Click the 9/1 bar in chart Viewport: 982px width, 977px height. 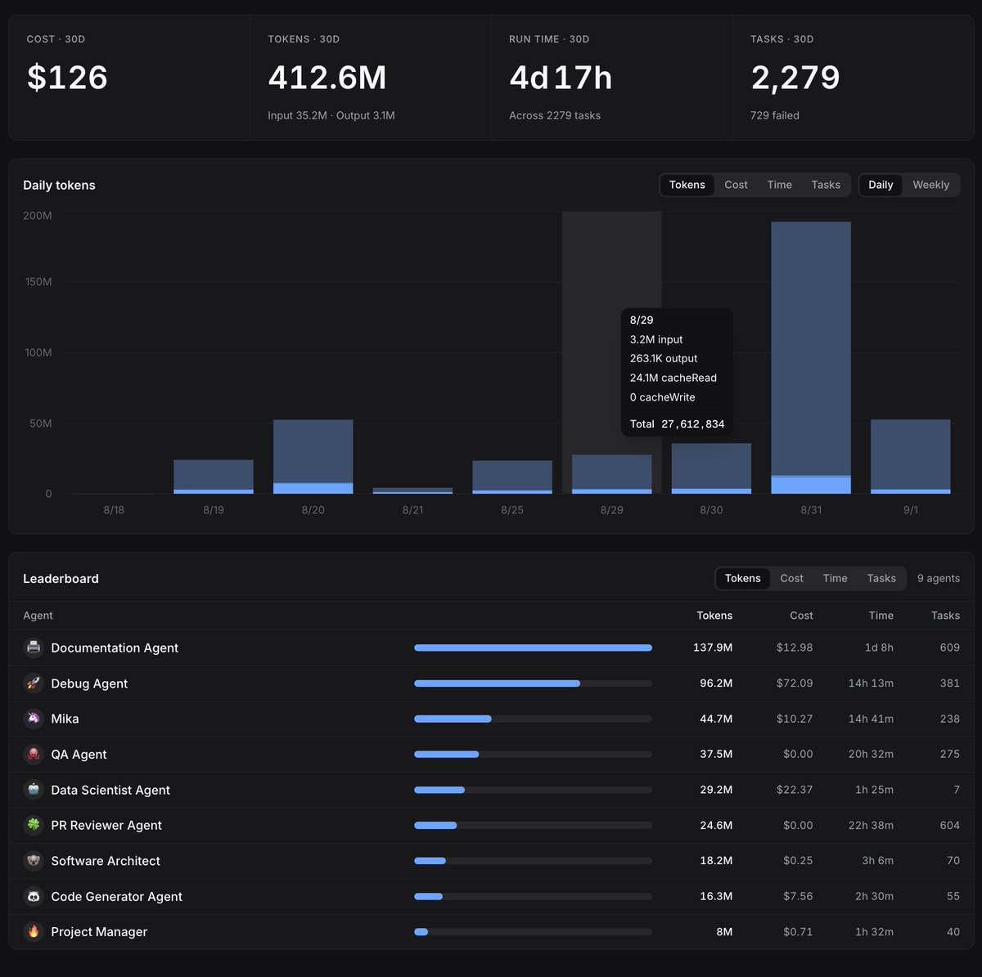click(x=911, y=457)
